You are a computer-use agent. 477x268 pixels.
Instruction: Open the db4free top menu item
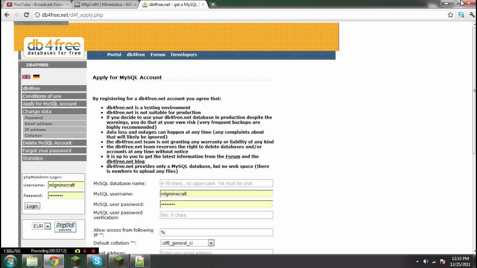(x=136, y=55)
